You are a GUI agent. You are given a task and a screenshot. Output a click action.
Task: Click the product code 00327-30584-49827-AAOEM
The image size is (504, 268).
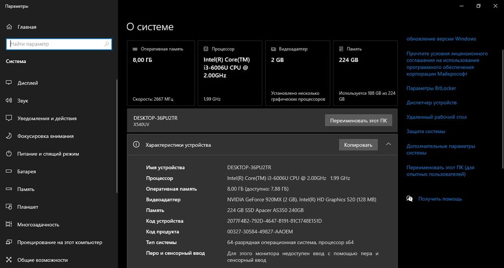[260, 232]
